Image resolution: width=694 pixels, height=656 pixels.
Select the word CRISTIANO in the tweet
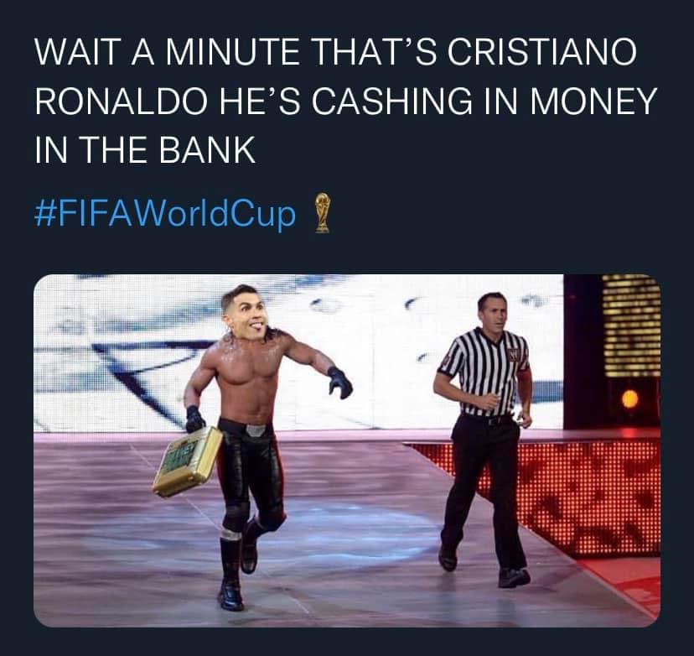coord(542,52)
